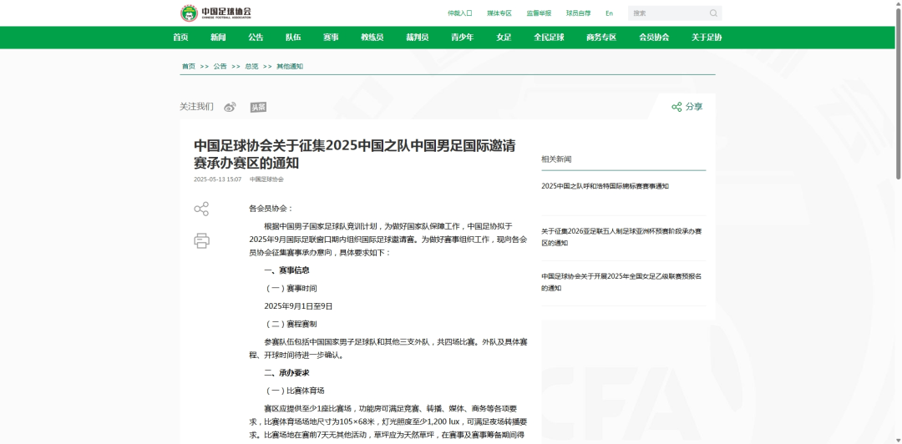This screenshot has width=902, height=444.
Task: Click the Chinese Football Association logo
Action: [215, 13]
